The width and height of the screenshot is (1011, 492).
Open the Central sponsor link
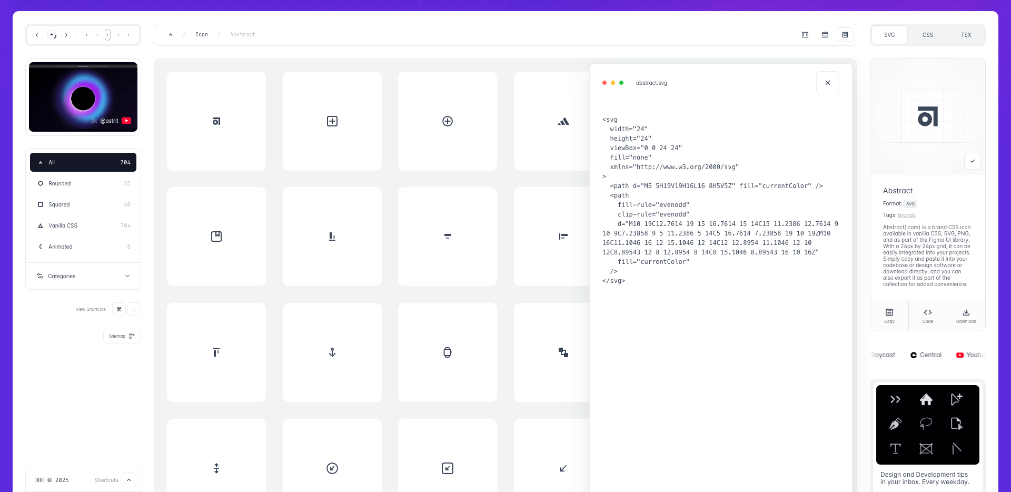[926, 355]
